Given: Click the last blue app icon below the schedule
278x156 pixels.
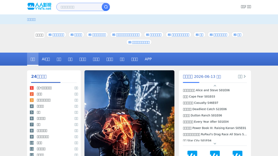Looking at the screenshot, I should coord(237,153).
